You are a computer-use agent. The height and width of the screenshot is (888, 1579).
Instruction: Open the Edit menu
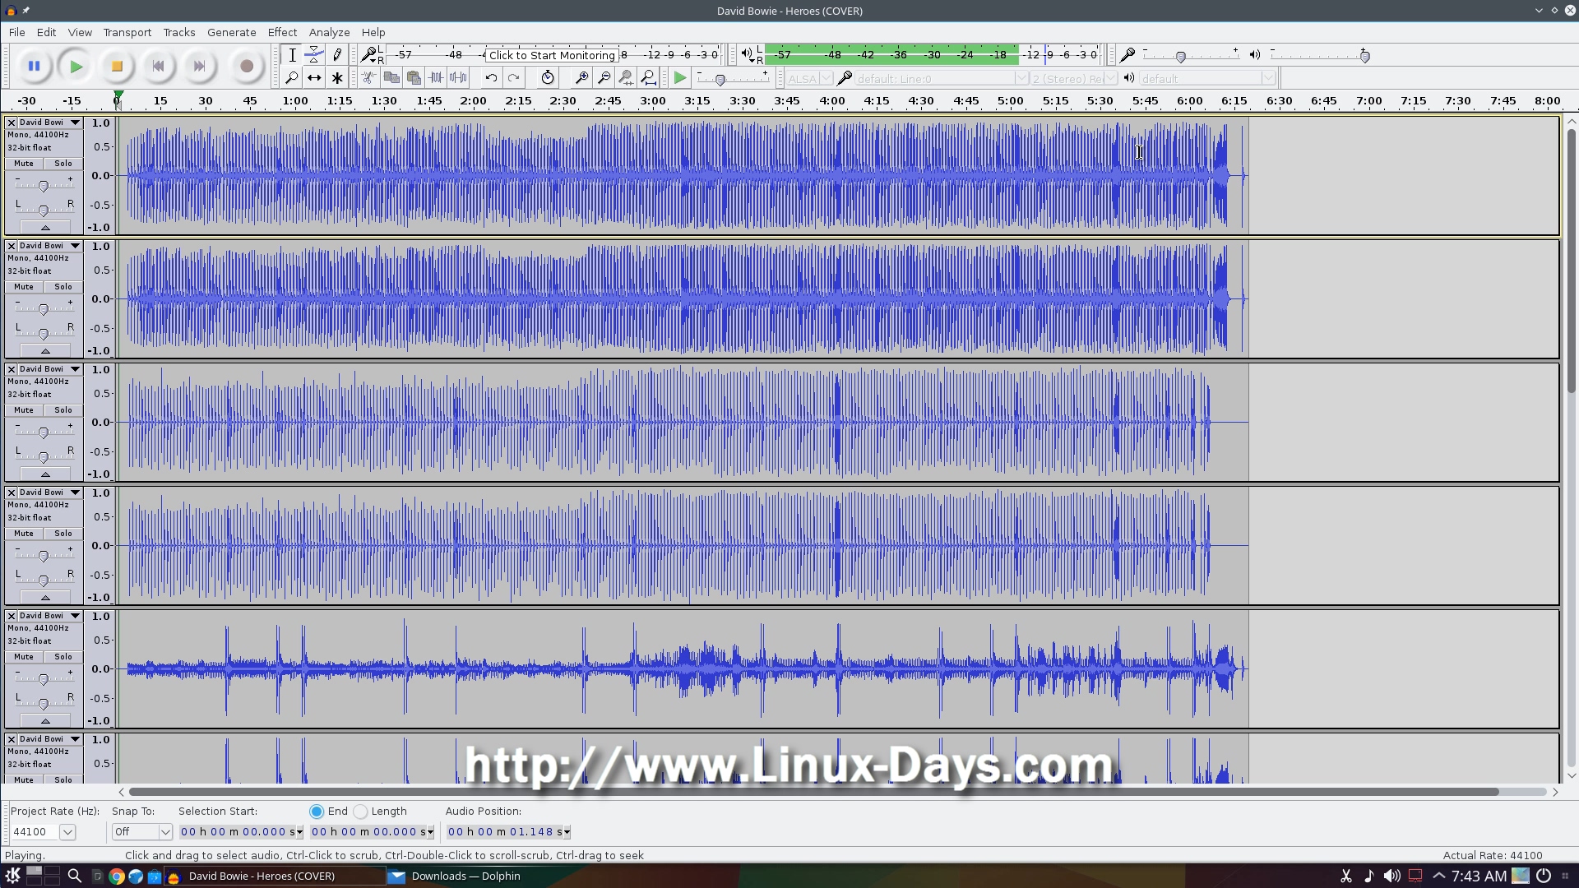tap(46, 32)
